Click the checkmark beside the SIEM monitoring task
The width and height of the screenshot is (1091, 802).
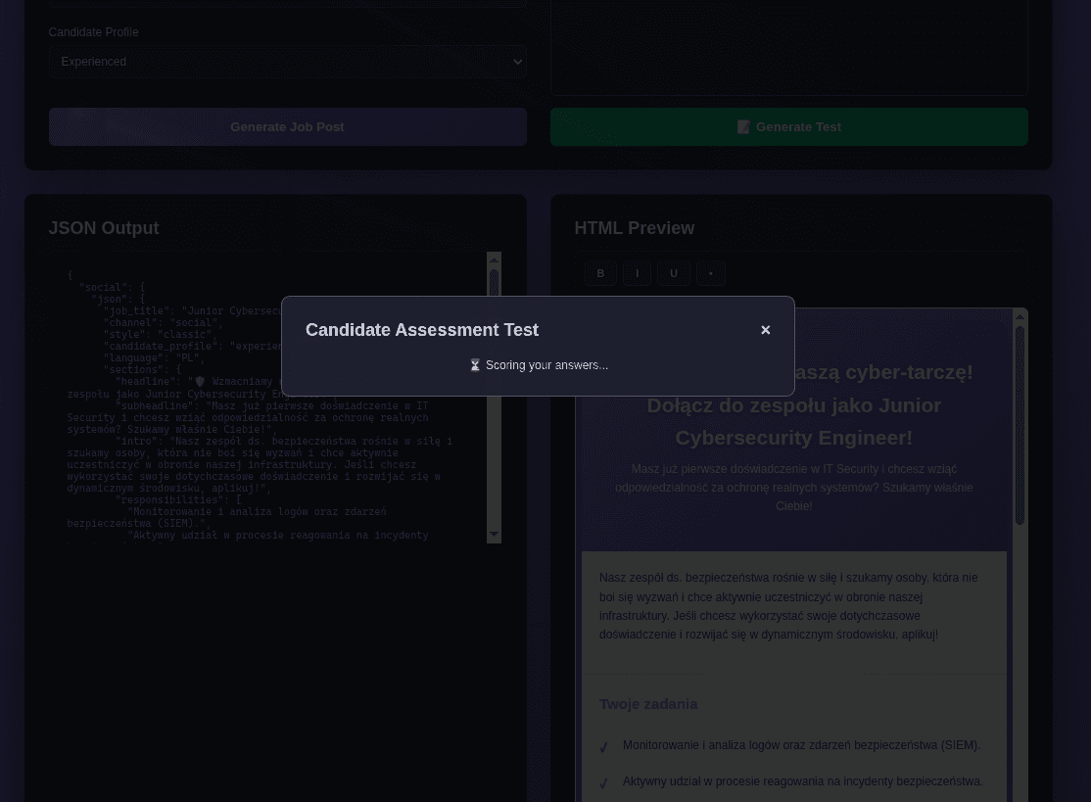pos(604,746)
